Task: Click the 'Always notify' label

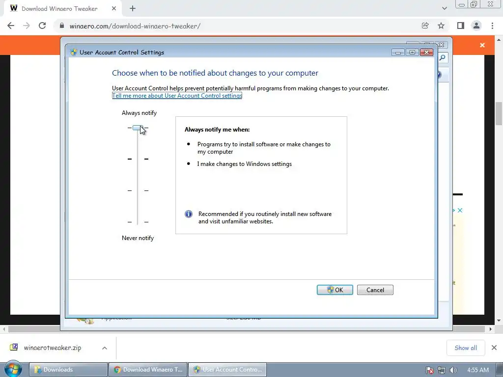Action: click(139, 113)
